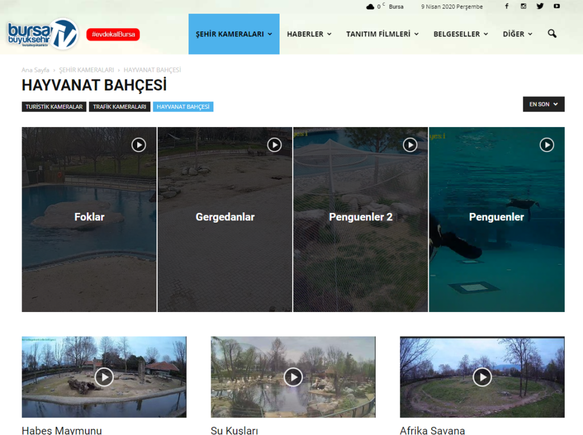Switch to TRAFİK KAMERALARI tab
Image resolution: width=583 pixels, height=435 pixels.
[x=120, y=106]
